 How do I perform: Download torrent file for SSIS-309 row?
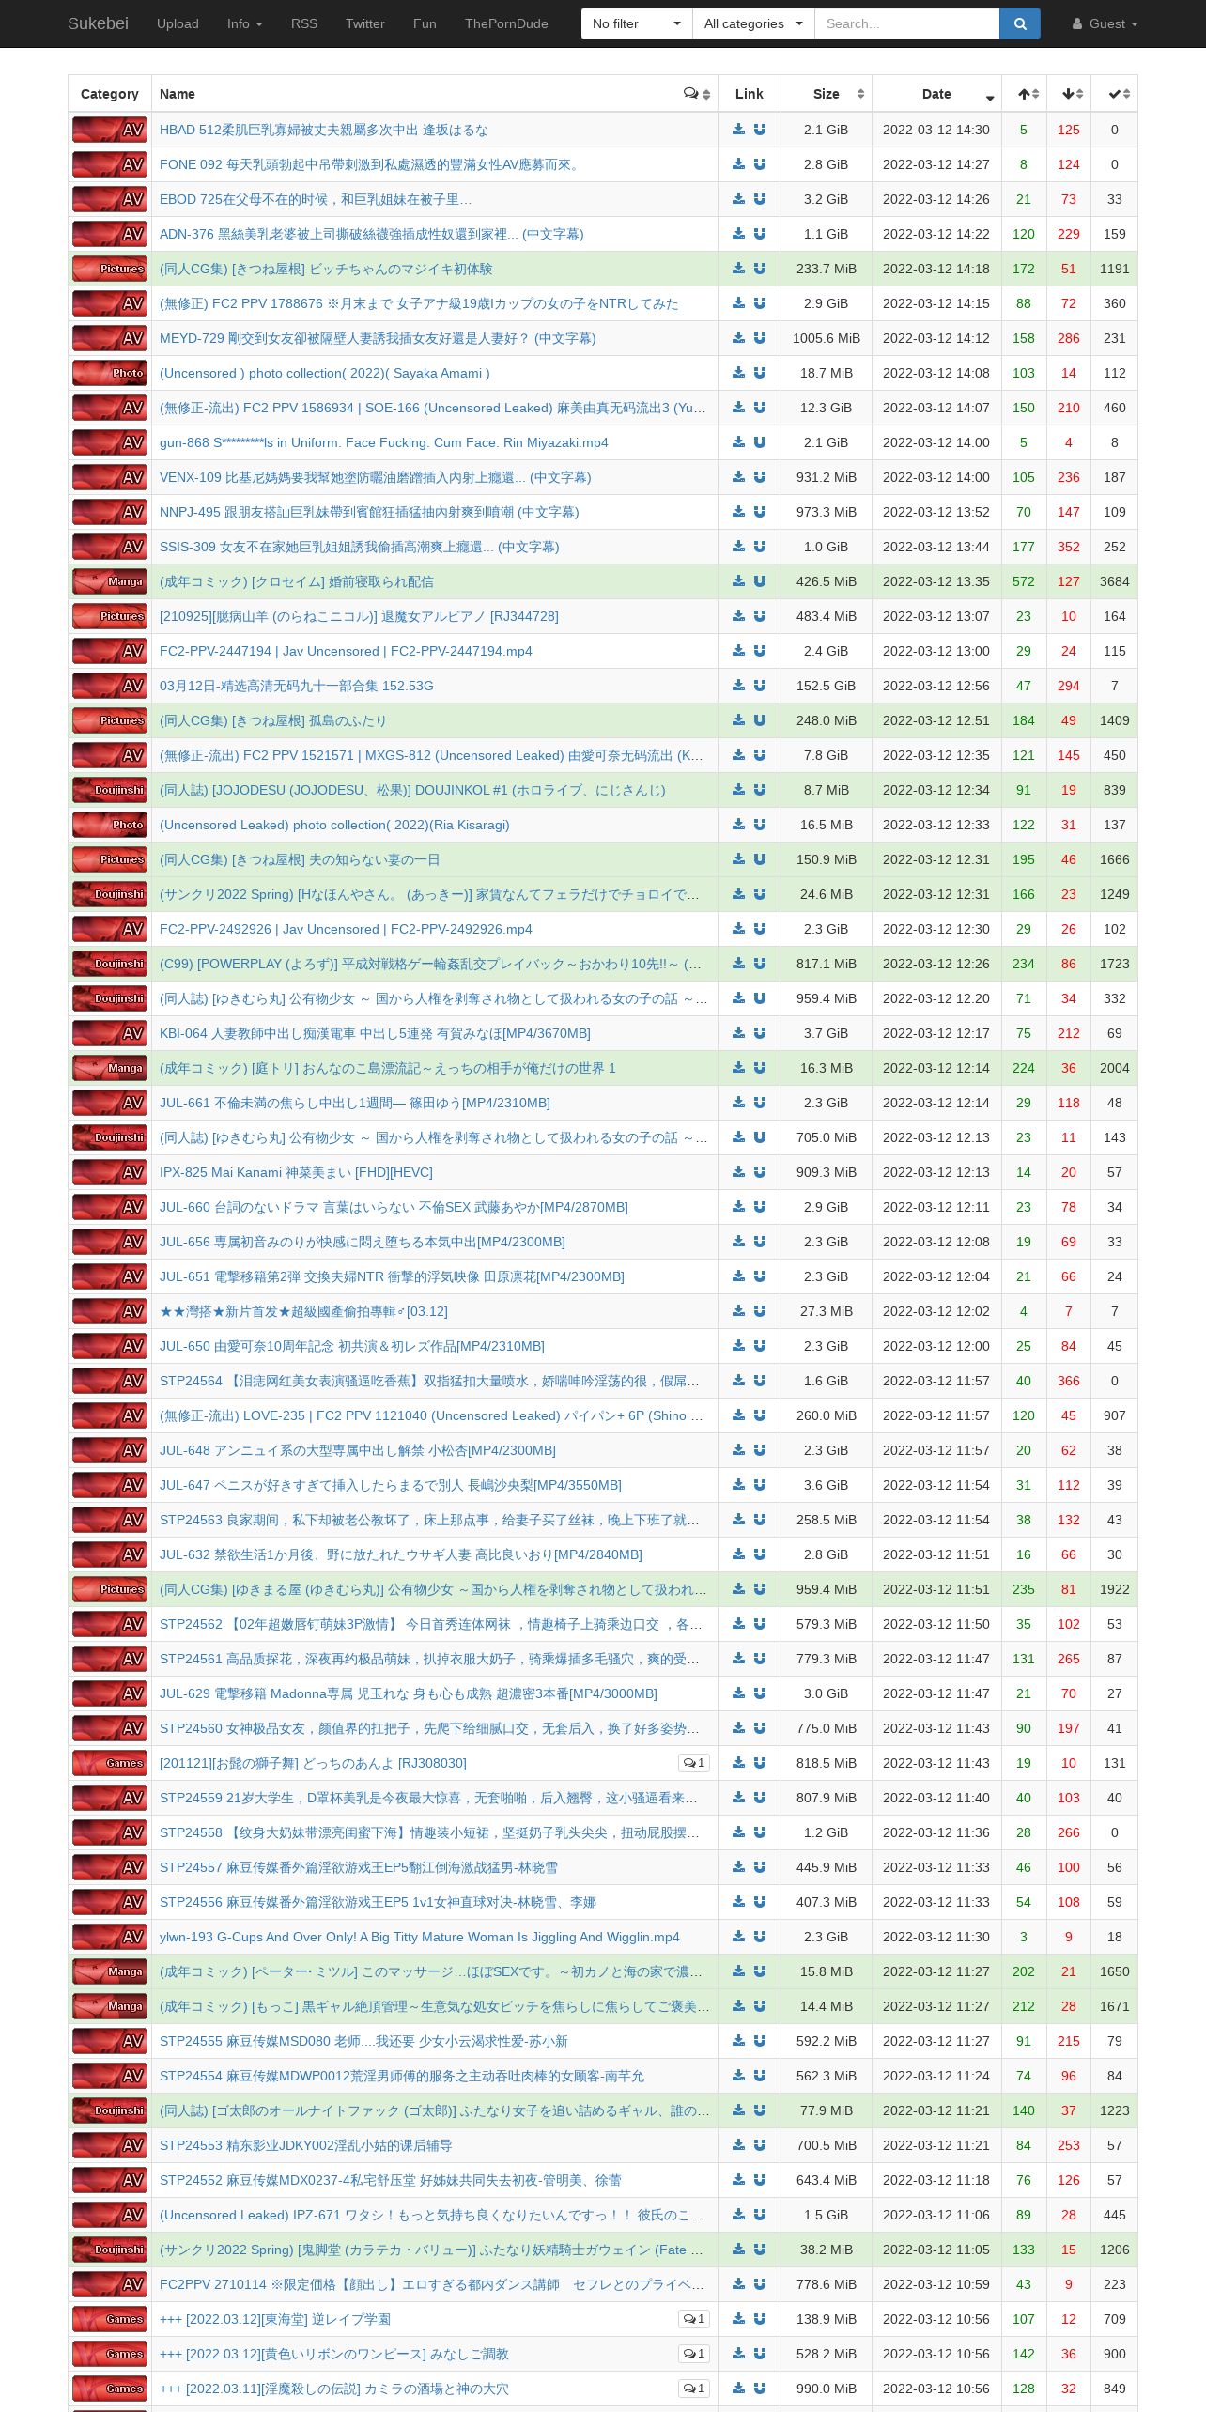point(739,547)
